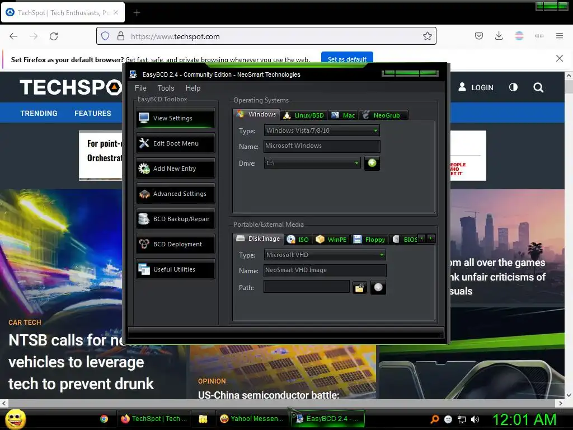Switch to the Floppy media tab
The image size is (573, 430).
click(x=369, y=240)
